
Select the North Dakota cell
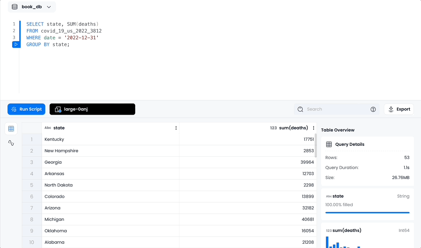(110, 185)
